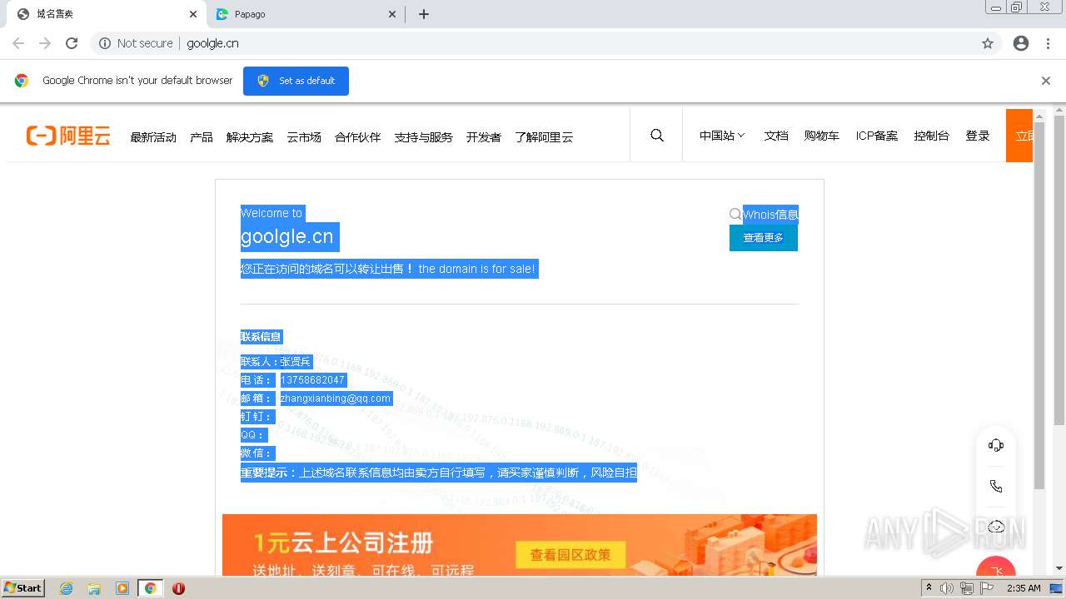Click the action center flag icon

987,588
